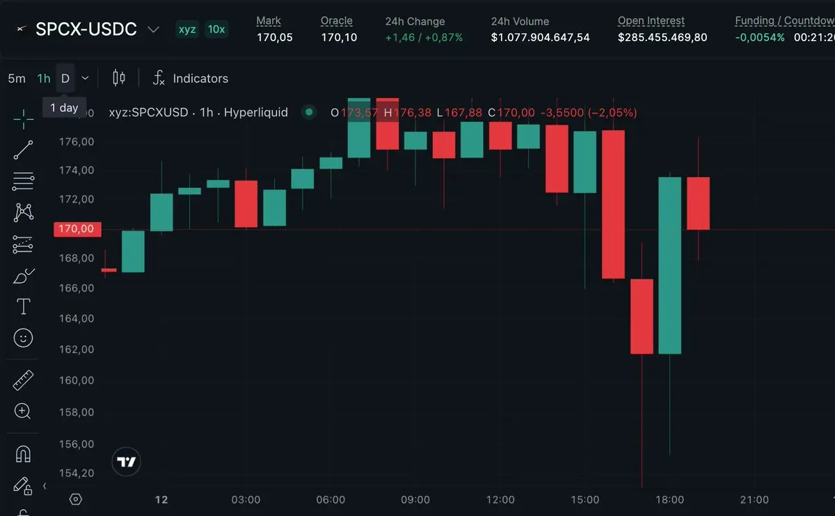Select the trend line drawing tool
Viewport: 835px width, 516px height.
point(23,150)
